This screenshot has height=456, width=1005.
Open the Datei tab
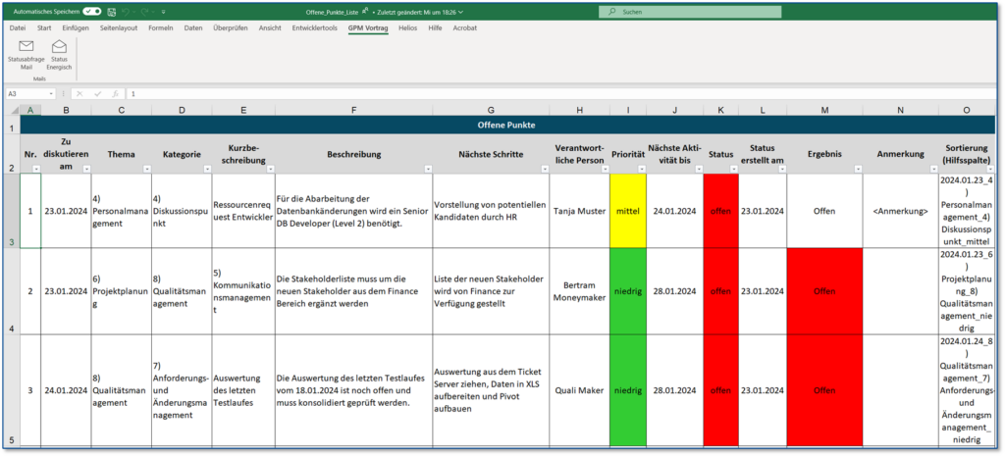[18, 28]
